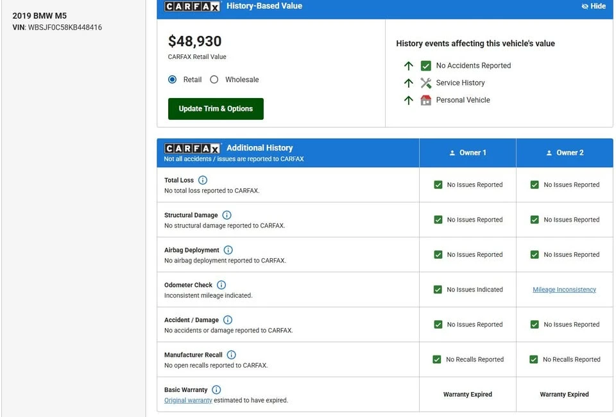Open the Structural Damage info icon
616x417 pixels.
227,215
